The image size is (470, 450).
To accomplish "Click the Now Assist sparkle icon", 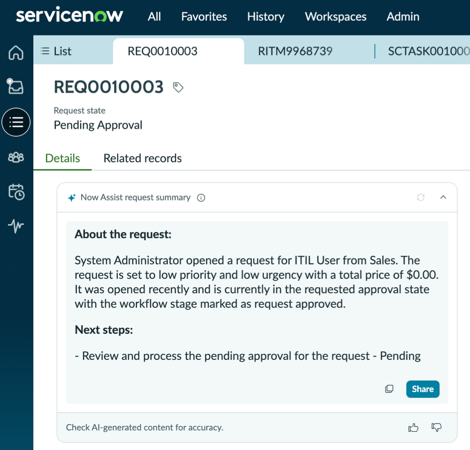I will pos(72,198).
